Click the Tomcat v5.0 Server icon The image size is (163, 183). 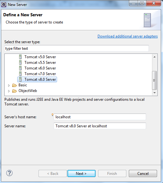point(20,57)
